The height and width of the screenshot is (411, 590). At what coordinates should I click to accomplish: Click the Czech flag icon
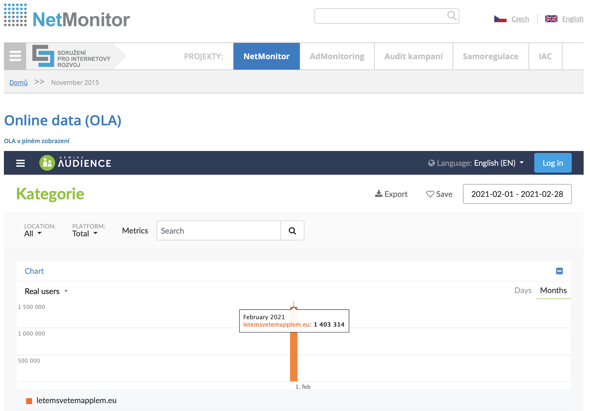500,19
